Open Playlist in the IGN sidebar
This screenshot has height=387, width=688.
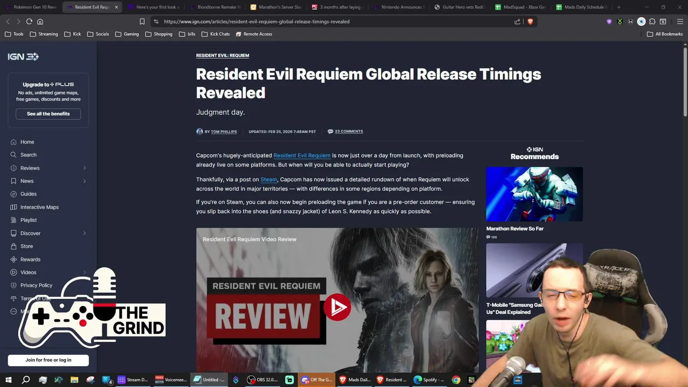28,220
